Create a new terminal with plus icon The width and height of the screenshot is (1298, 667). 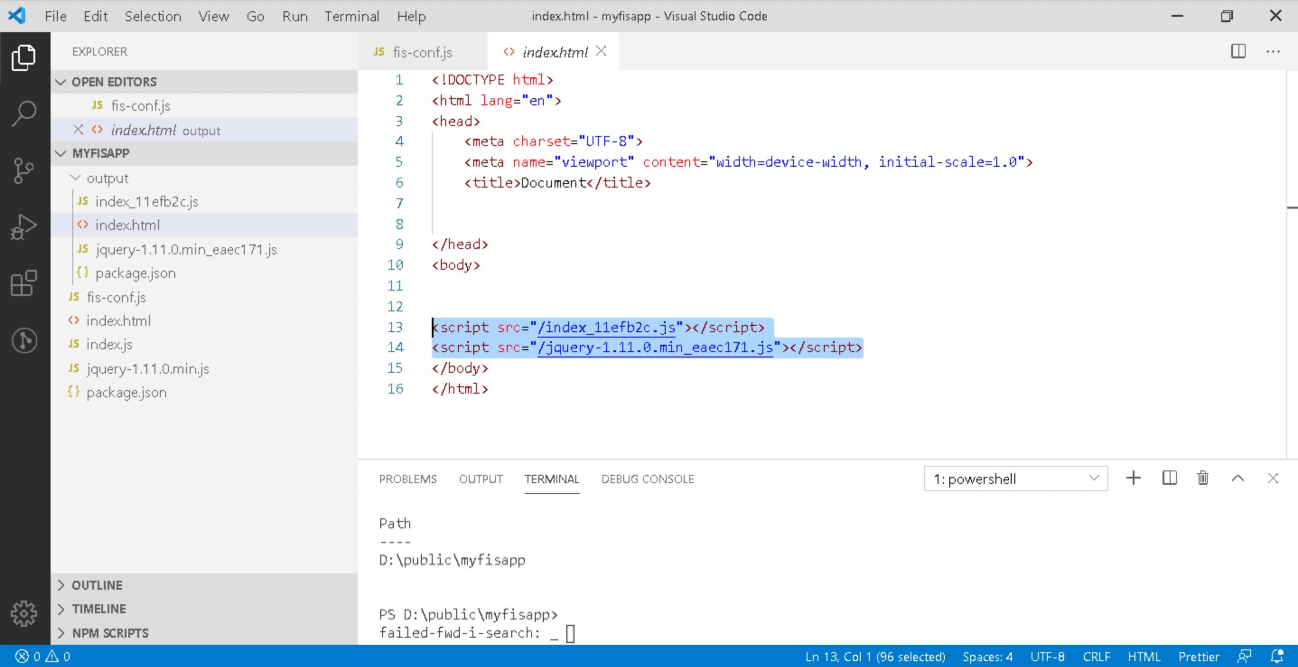(x=1133, y=478)
